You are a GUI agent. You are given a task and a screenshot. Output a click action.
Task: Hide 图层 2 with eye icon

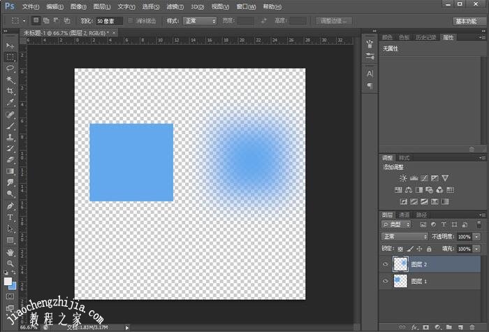(385, 264)
